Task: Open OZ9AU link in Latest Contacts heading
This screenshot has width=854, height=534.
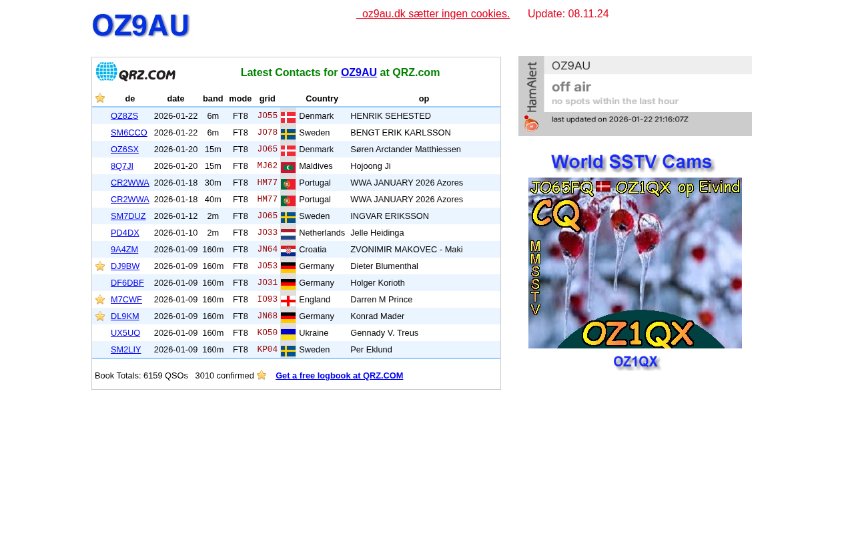Action: coord(359,73)
